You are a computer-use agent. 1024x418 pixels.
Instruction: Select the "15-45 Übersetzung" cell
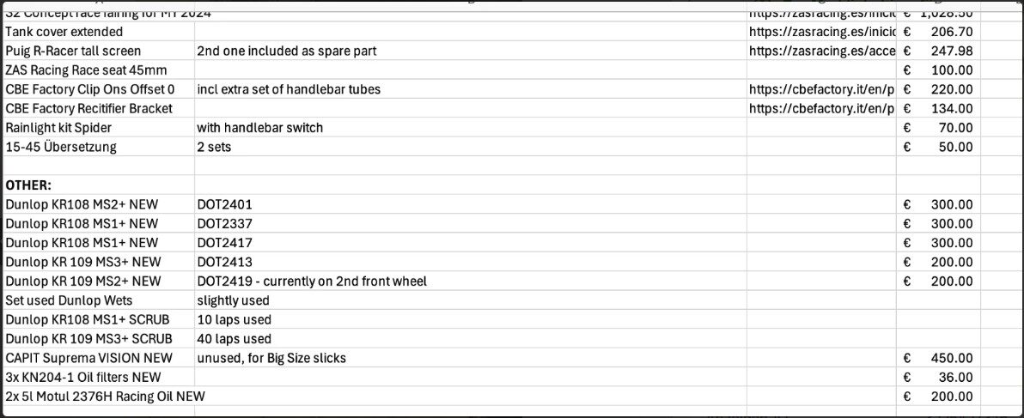coord(61,147)
